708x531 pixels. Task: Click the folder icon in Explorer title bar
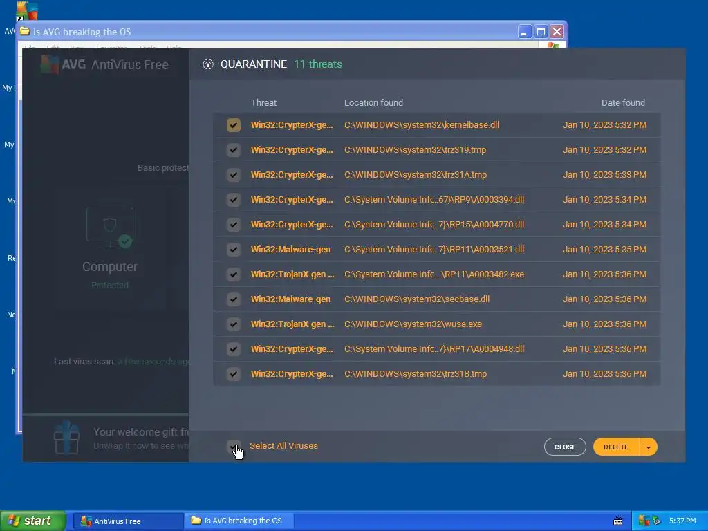[25, 32]
